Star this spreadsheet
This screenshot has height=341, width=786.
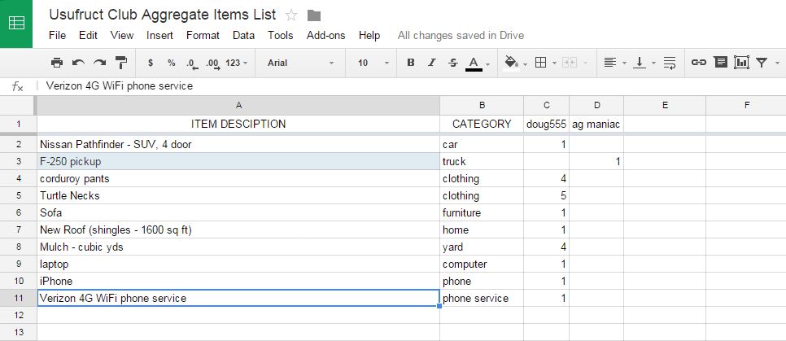pyautogui.click(x=291, y=15)
